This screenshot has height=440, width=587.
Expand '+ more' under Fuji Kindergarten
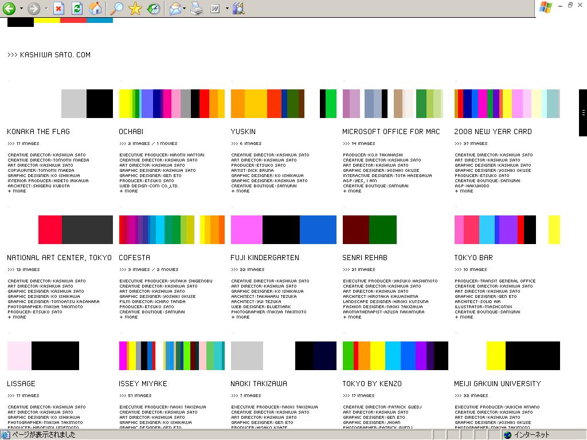point(240,317)
